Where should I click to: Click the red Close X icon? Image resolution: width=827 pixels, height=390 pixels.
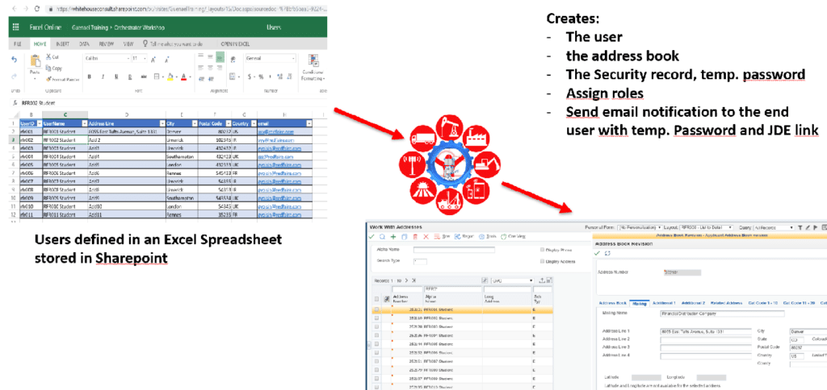pyautogui.click(x=426, y=237)
